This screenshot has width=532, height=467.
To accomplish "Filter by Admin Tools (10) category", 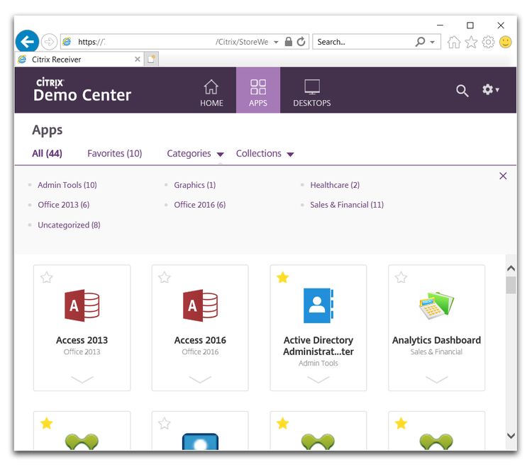I will 67,185.
